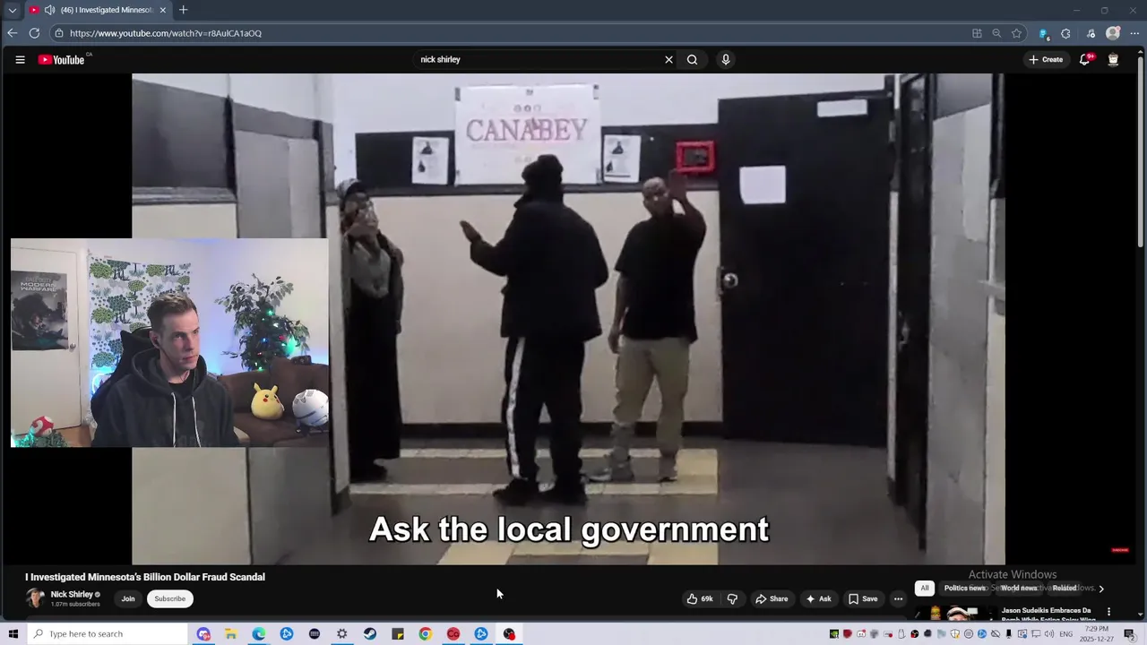Open the apps/split screen address bar icon
This screenshot has height=645, width=1147.
click(x=977, y=33)
